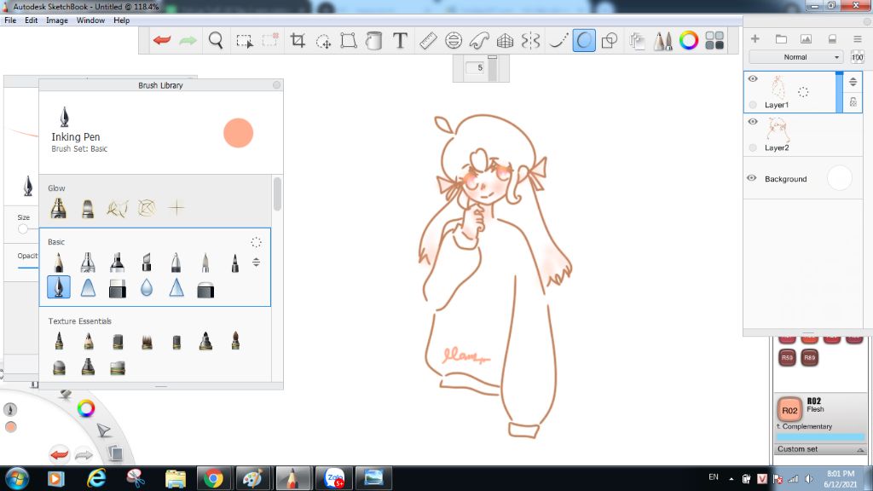
Task: Add a new layer group folder
Action: click(781, 39)
